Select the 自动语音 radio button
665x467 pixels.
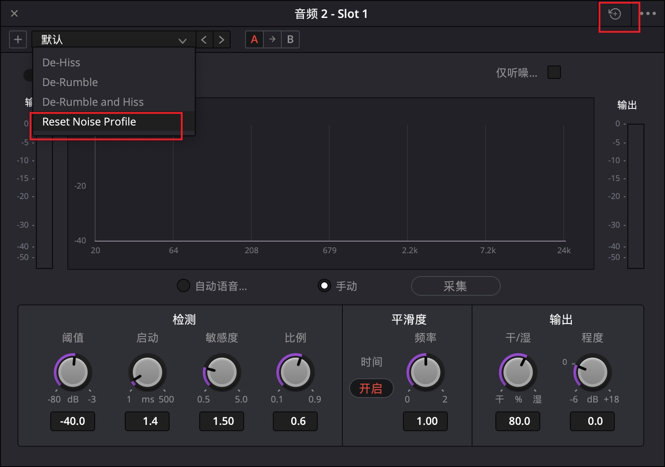click(184, 285)
